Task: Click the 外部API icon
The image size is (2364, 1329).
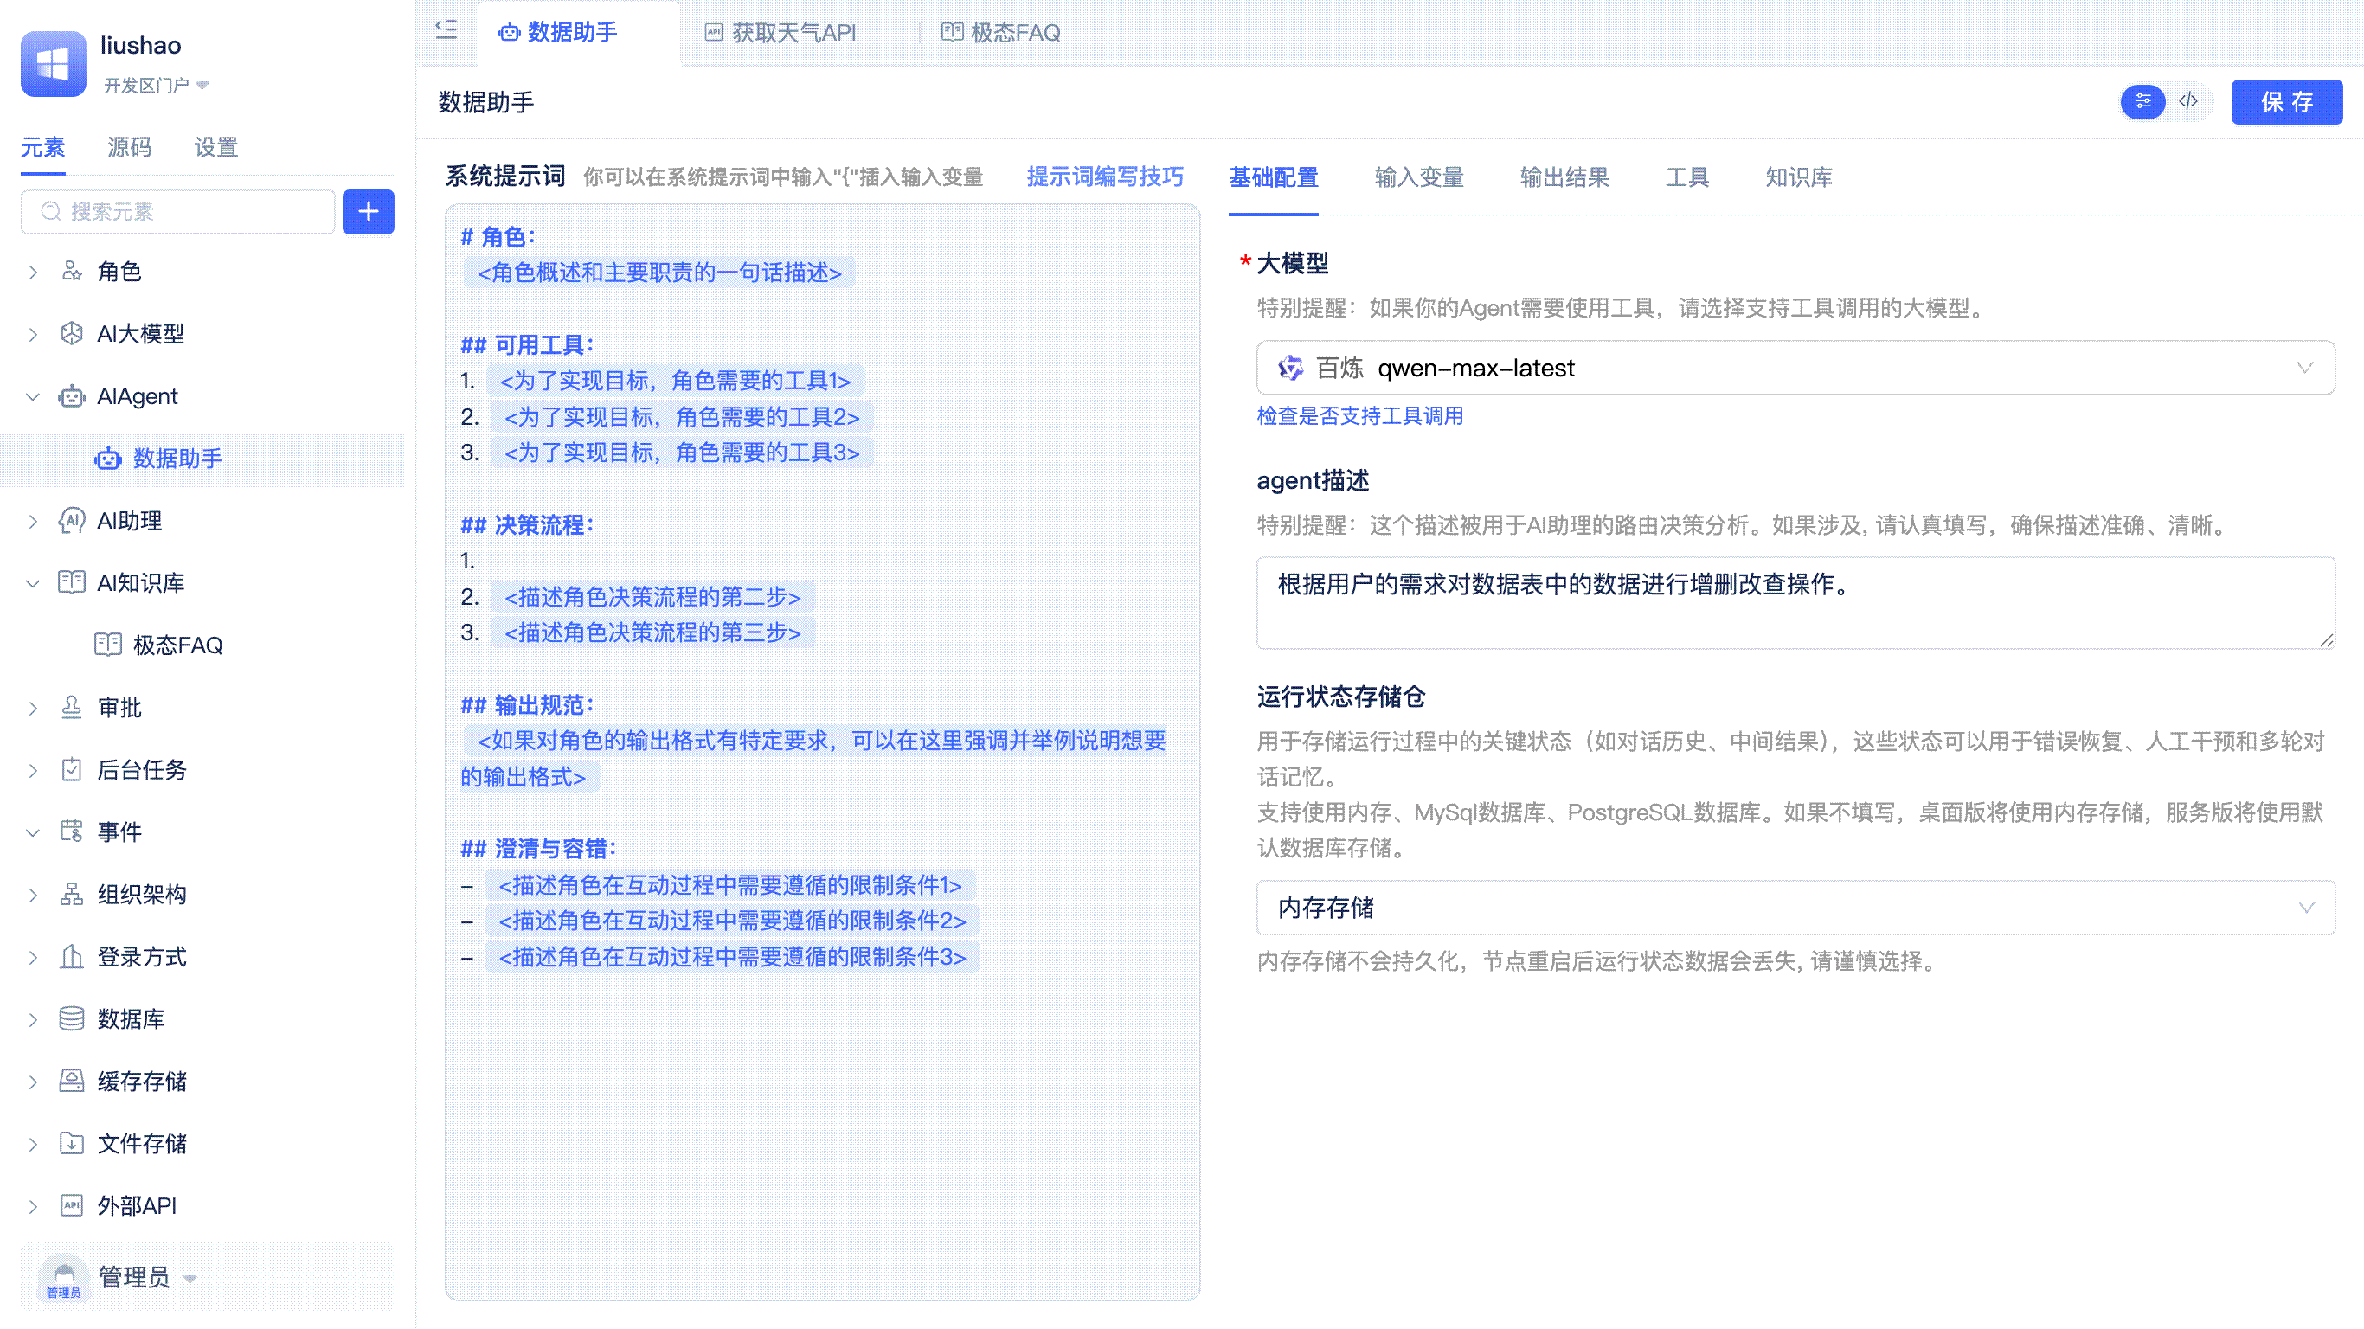Action: 72,1206
